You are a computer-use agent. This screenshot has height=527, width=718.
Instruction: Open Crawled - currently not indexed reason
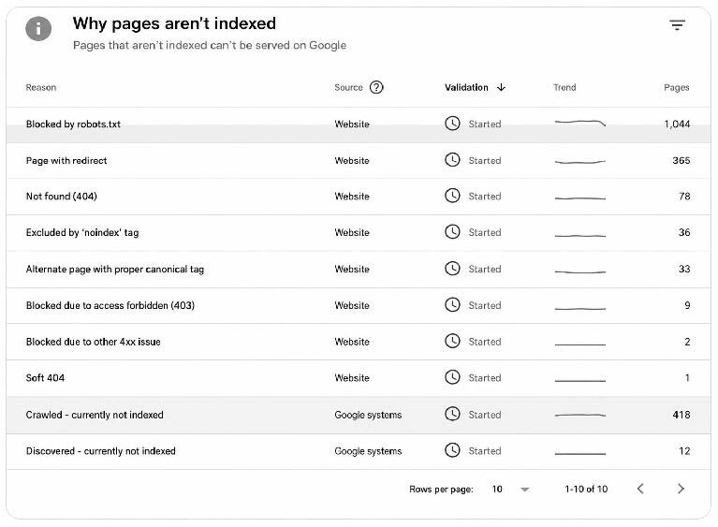(95, 415)
